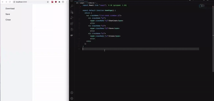The height and width of the screenshot is (101, 214).
Task: Click the import React line in editor
Action: pos(94,5)
